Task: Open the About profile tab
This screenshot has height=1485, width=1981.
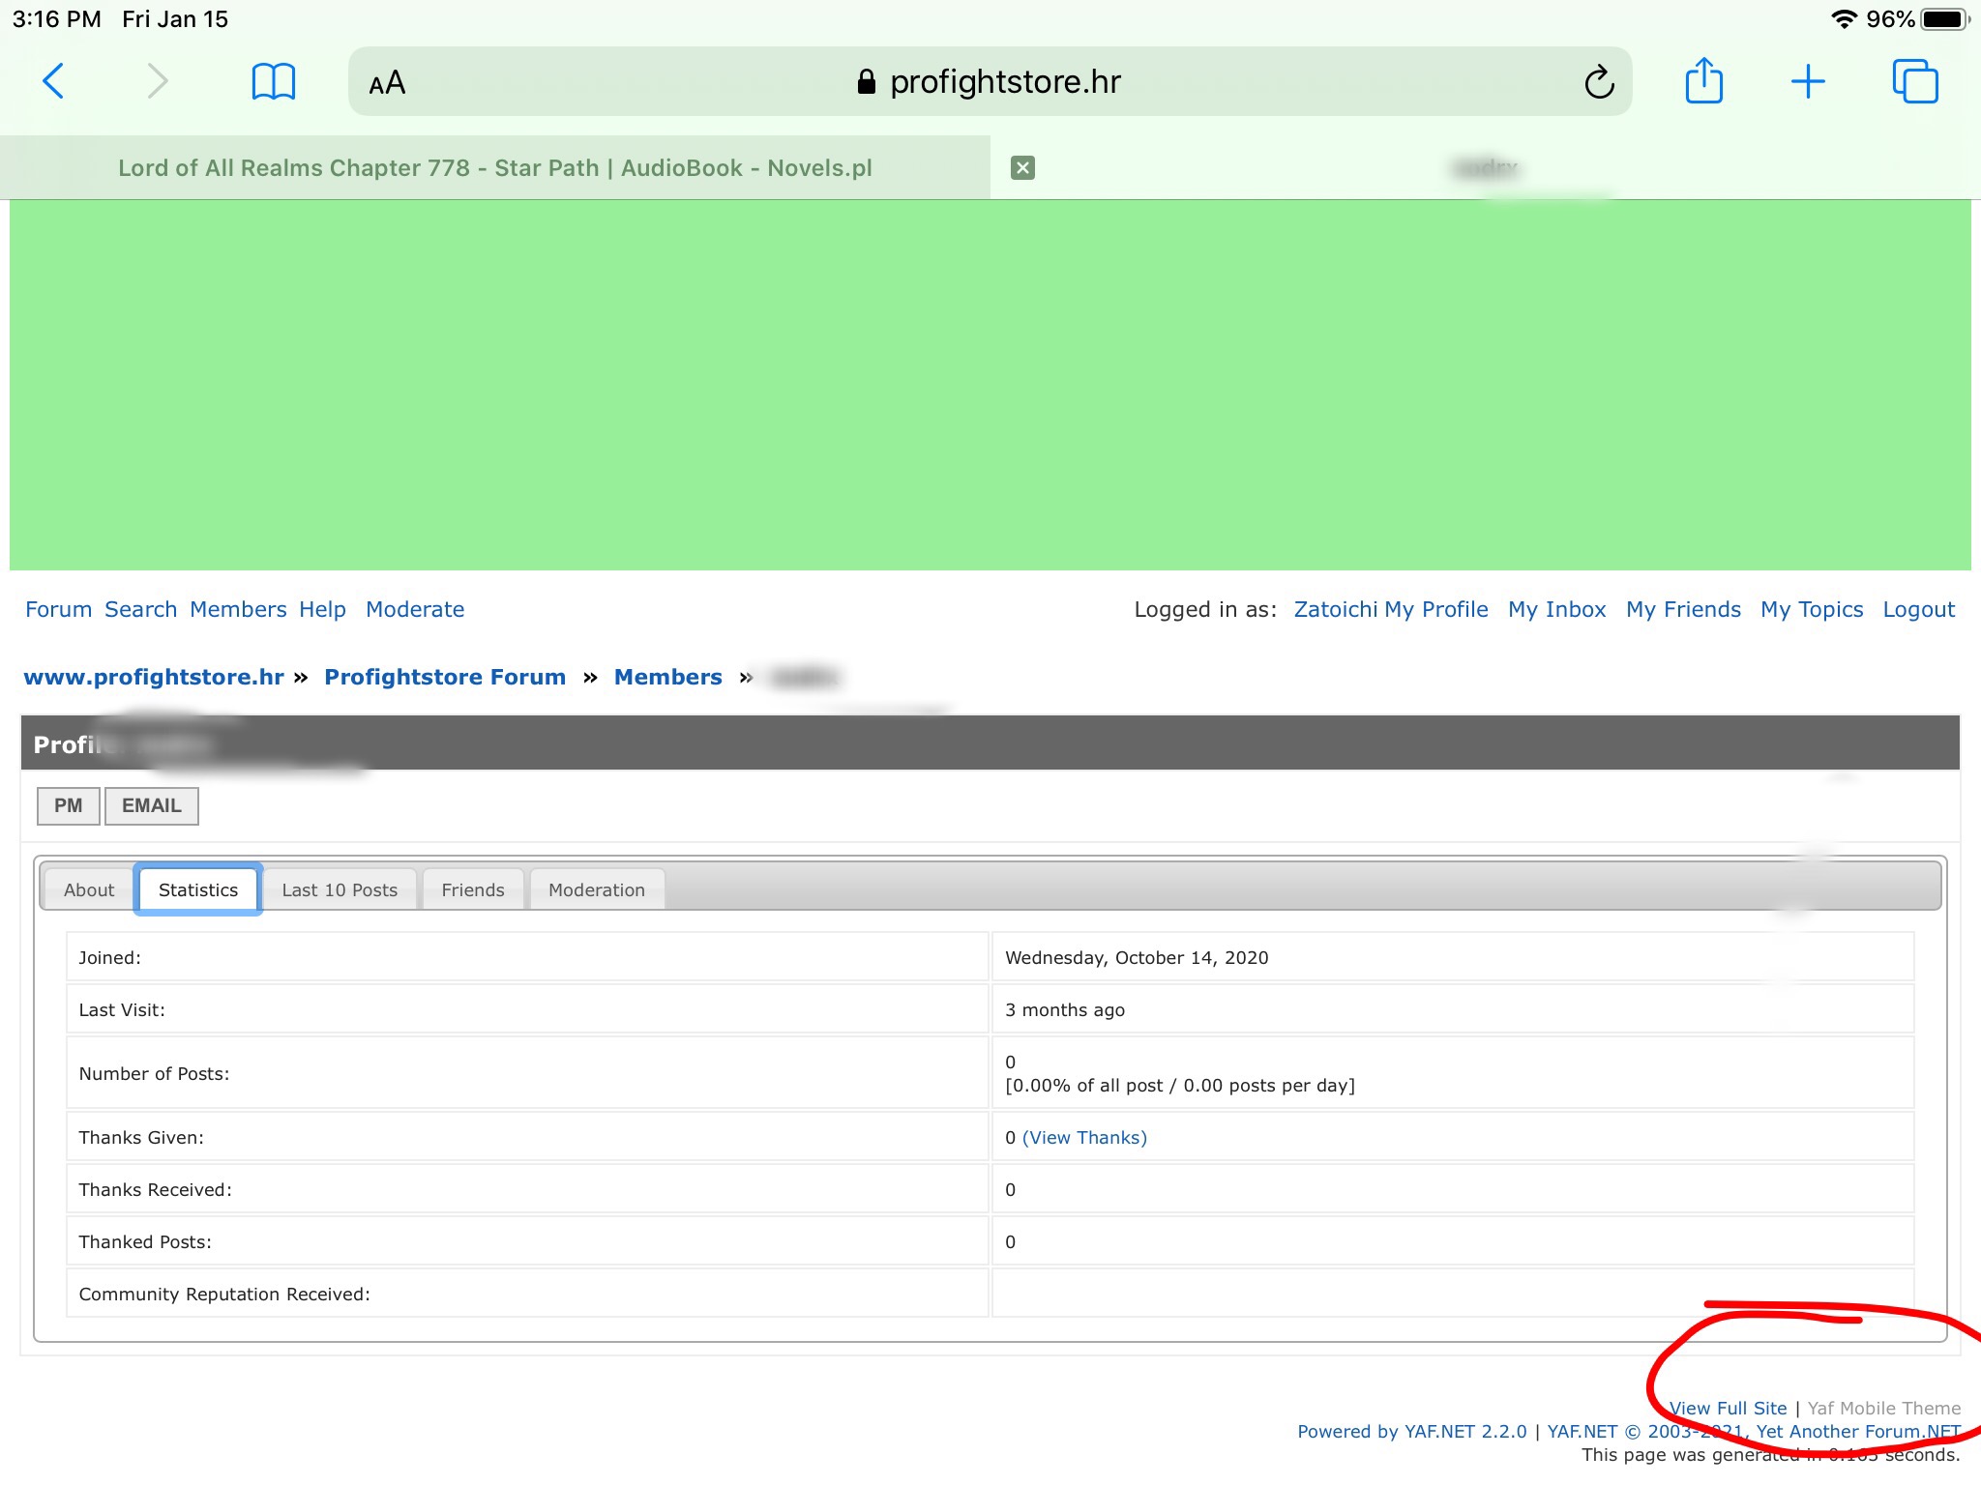Action: point(89,889)
